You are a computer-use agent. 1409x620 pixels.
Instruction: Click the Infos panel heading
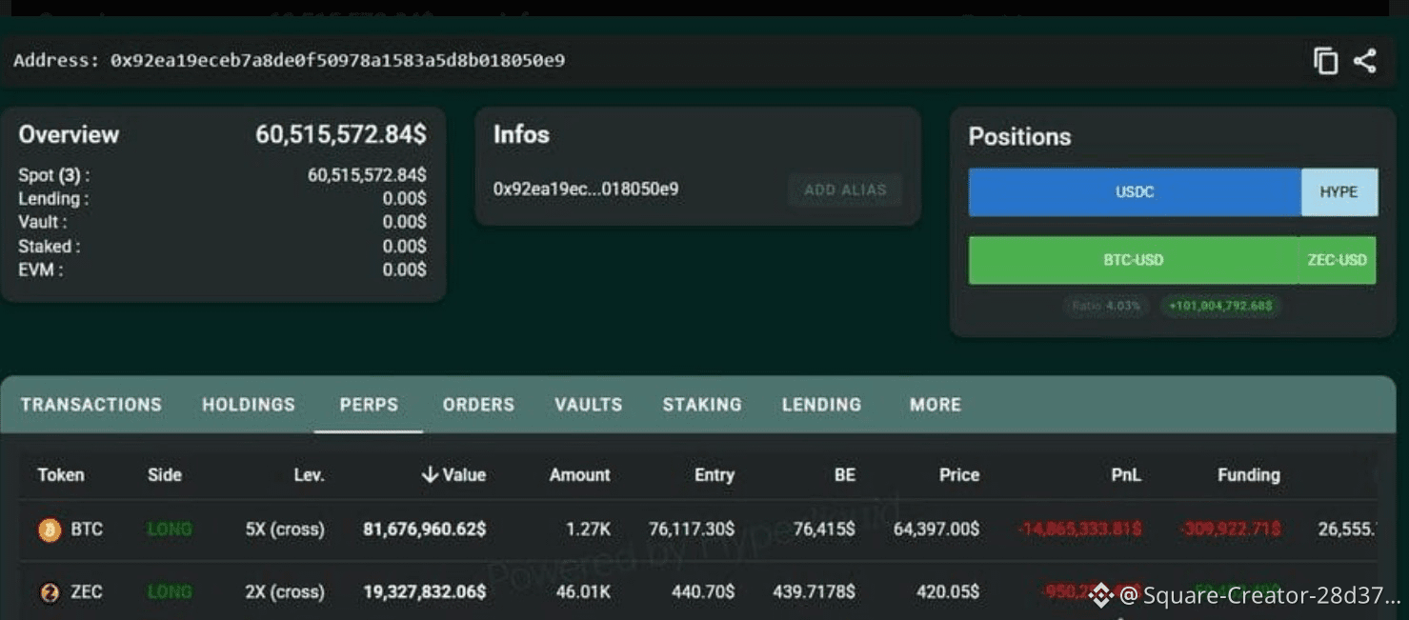point(521,135)
